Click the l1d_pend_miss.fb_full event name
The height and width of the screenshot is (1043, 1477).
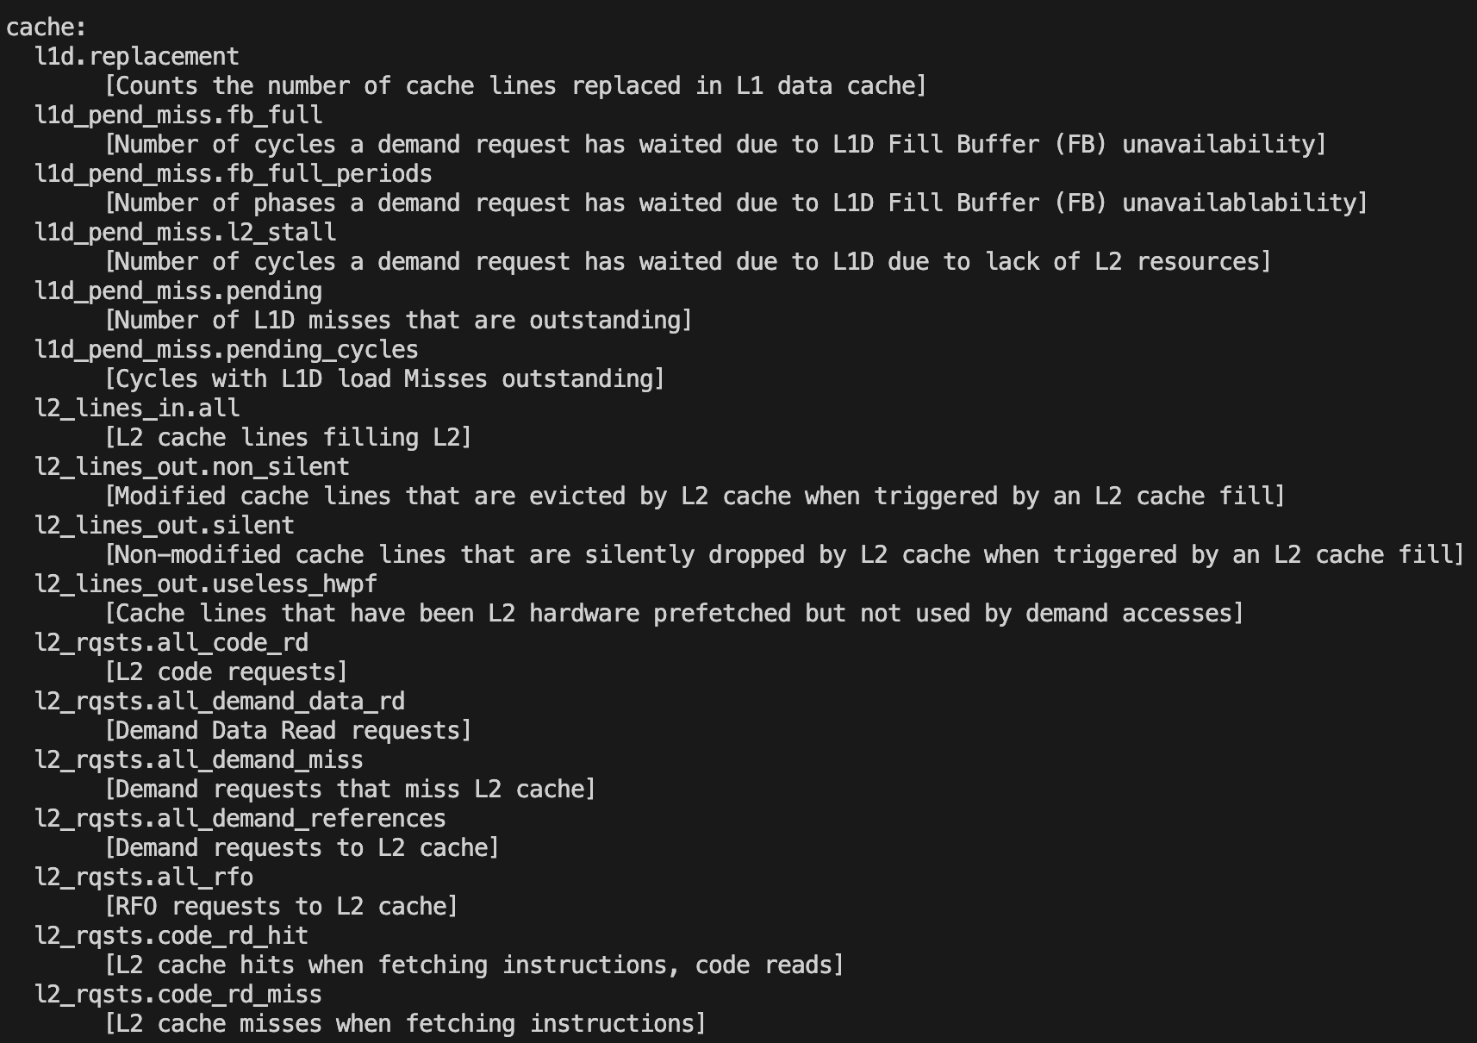(178, 115)
